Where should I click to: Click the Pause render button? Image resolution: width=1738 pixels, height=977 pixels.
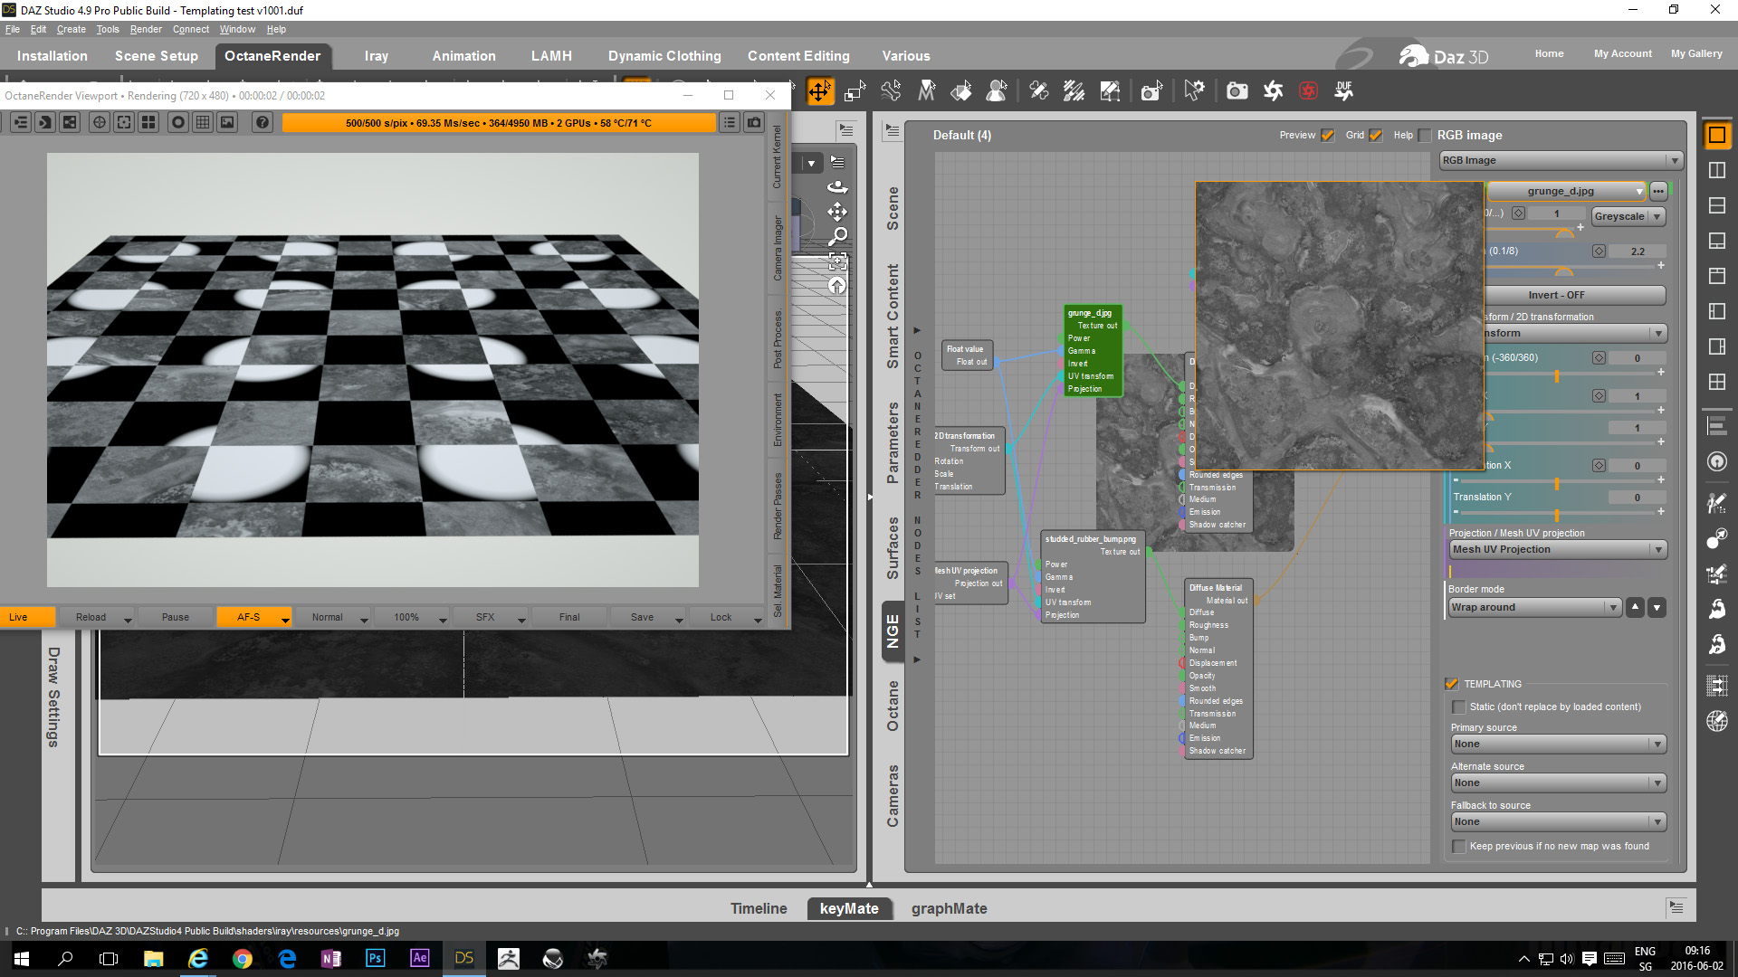pos(176,617)
